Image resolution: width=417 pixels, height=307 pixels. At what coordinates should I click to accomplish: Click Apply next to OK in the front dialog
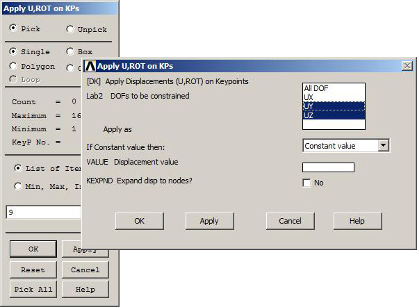[209, 221]
